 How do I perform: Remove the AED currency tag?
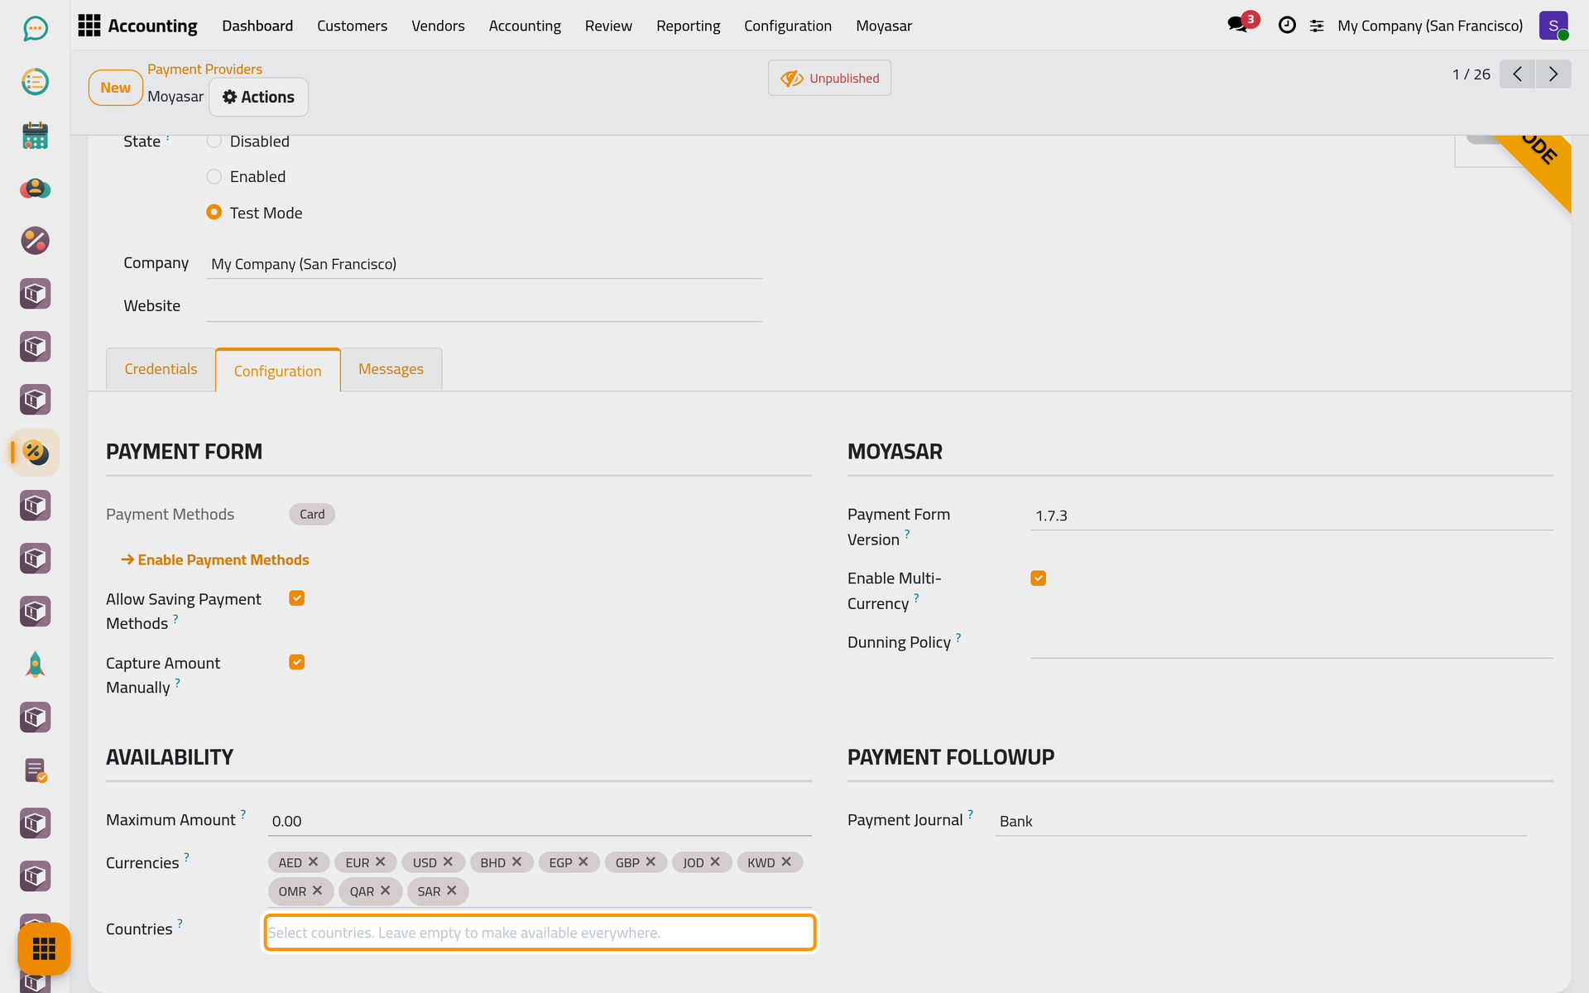click(313, 861)
